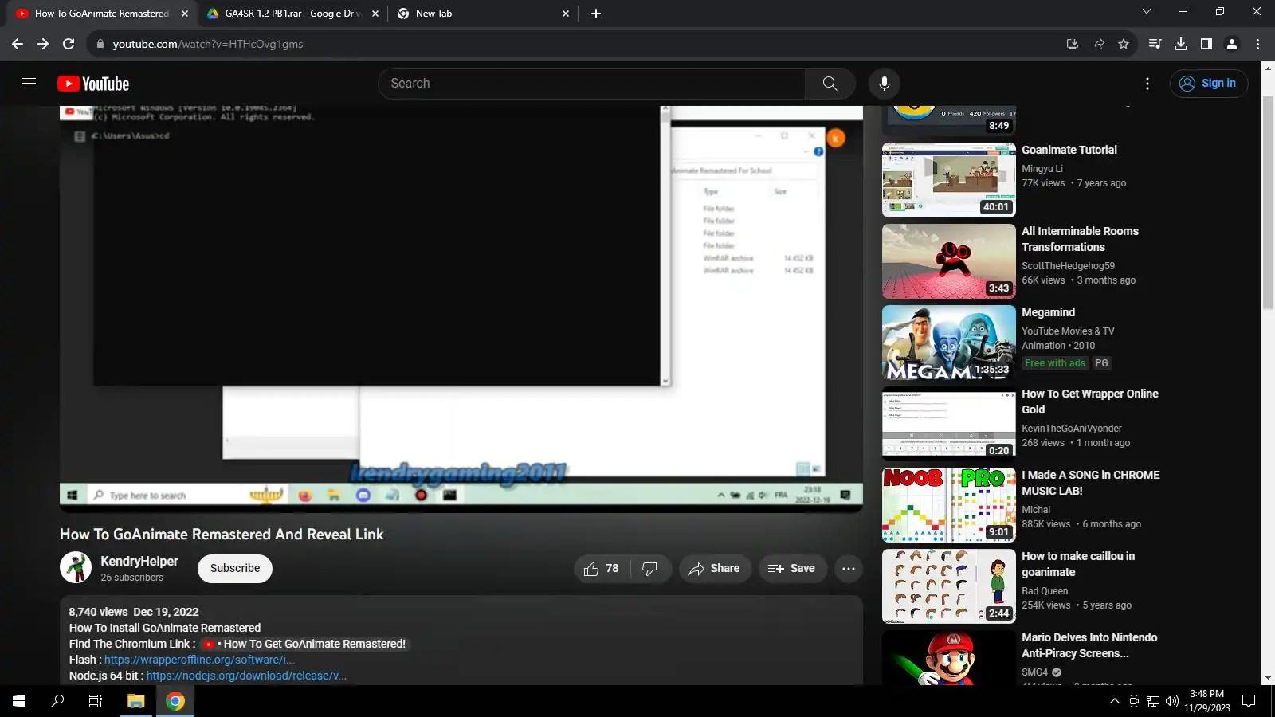The image size is (1275, 717).
Task: Open How To Get GoAnimate Remastered link
Action: tap(304, 644)
